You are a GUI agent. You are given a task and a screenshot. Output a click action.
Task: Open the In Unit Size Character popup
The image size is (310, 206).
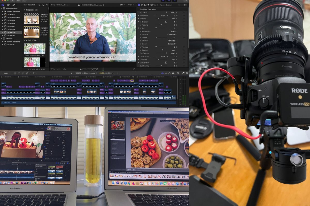coord(172,34)
